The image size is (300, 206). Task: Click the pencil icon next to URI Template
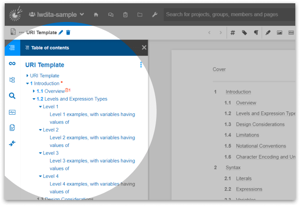point(61,33)
